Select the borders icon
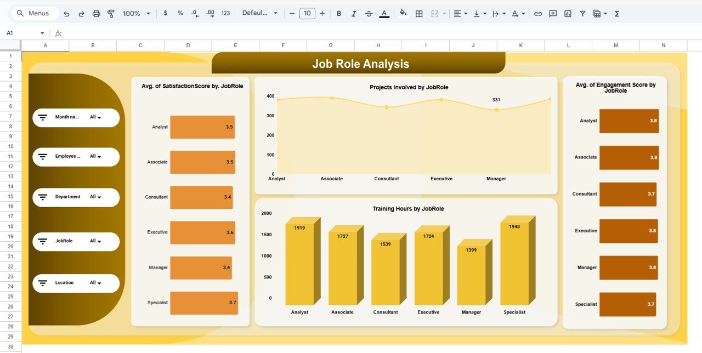The image size is (702, 353). pyautogui.click(x=418, y=13)
